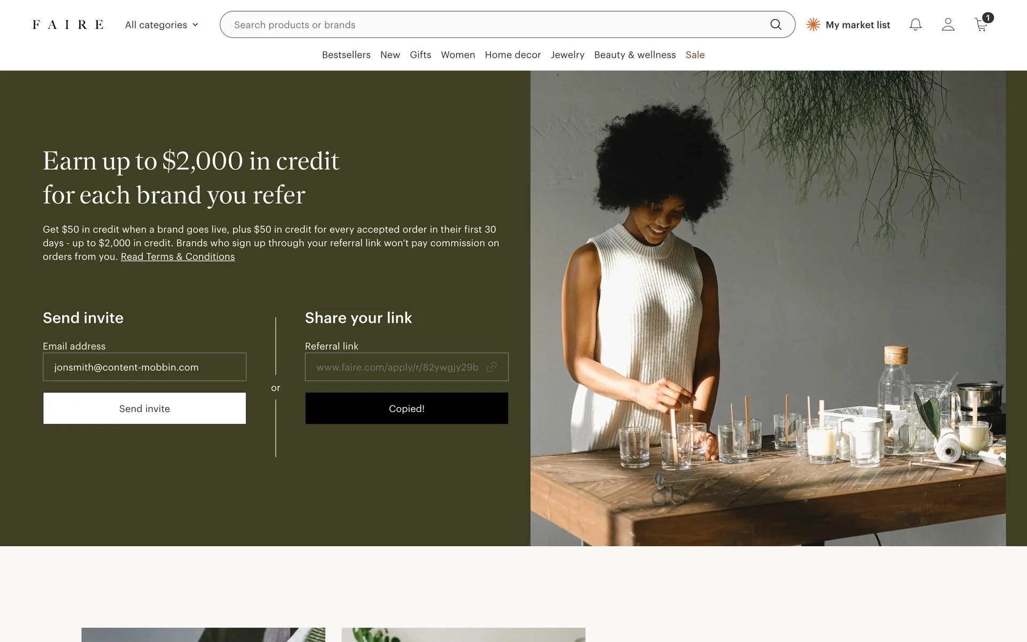Open the Gifts category
Image resolution: width=1027 pixels, height=642 pixels.
tap(420, 55)
